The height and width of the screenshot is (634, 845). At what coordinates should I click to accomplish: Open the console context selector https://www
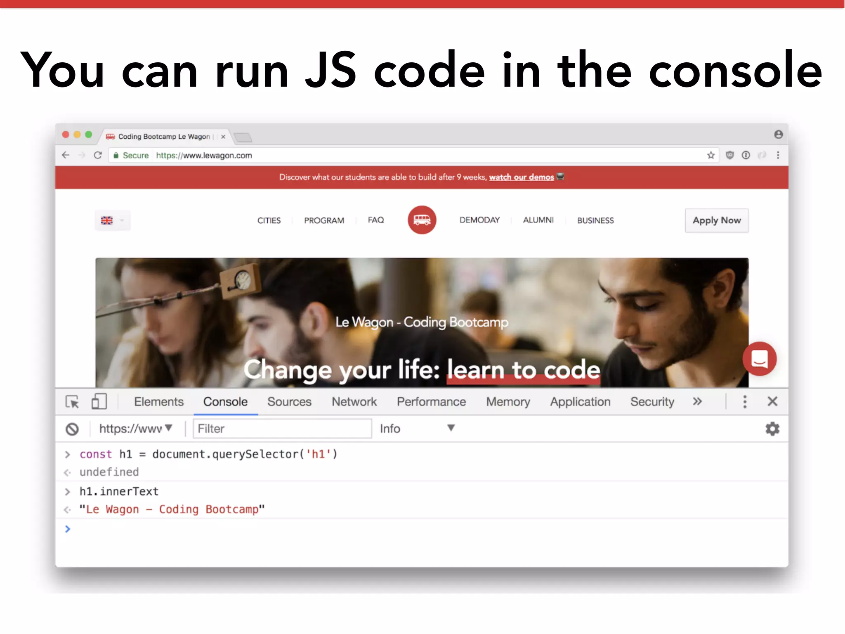pos(136,429)
